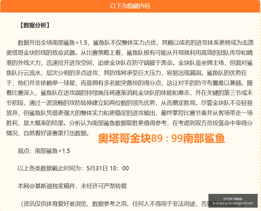
Task: Click the line starting '胜利，是大概率的结果'
Action: tap(130, 123)
